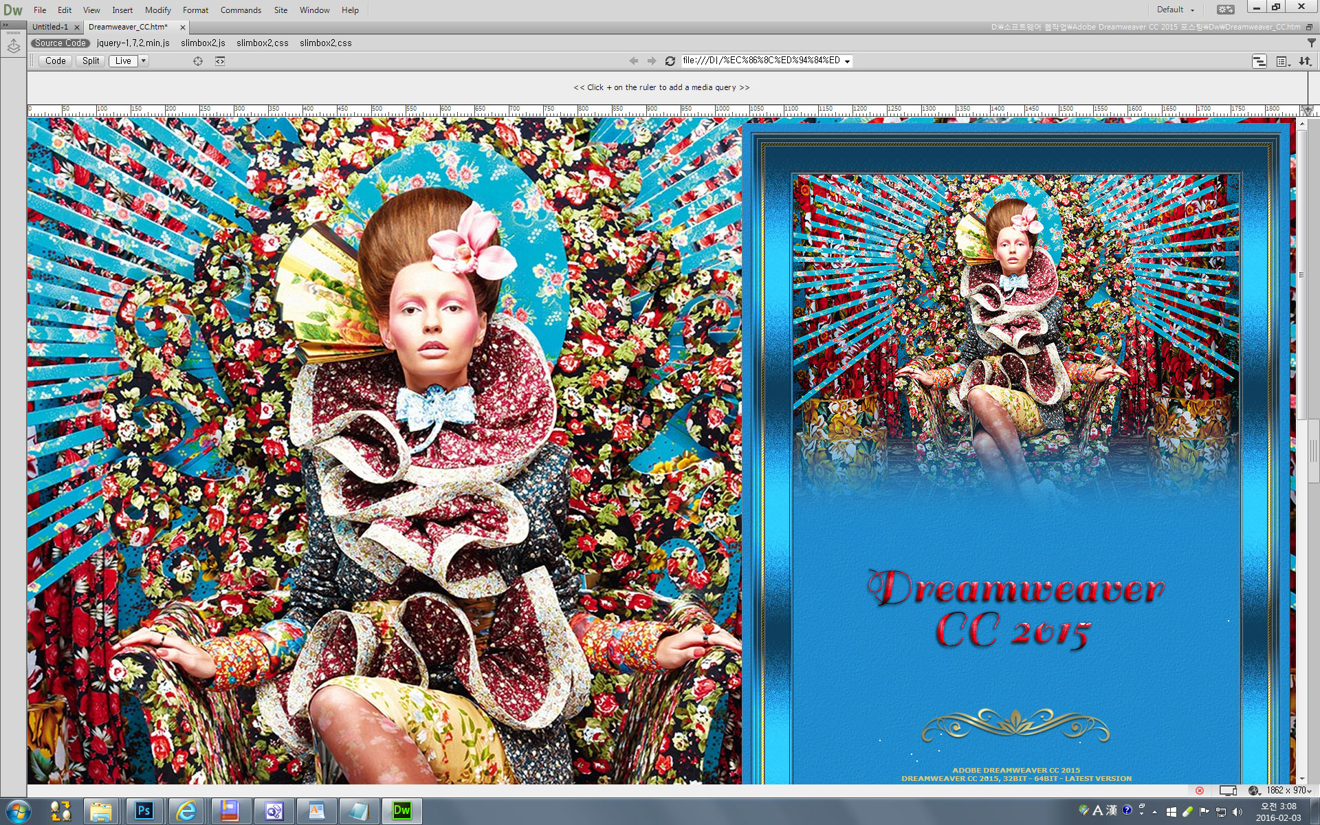Click the red errors status icon
The width and height of the screenshot is (1320, 825).
click(x=1200, y=791)
